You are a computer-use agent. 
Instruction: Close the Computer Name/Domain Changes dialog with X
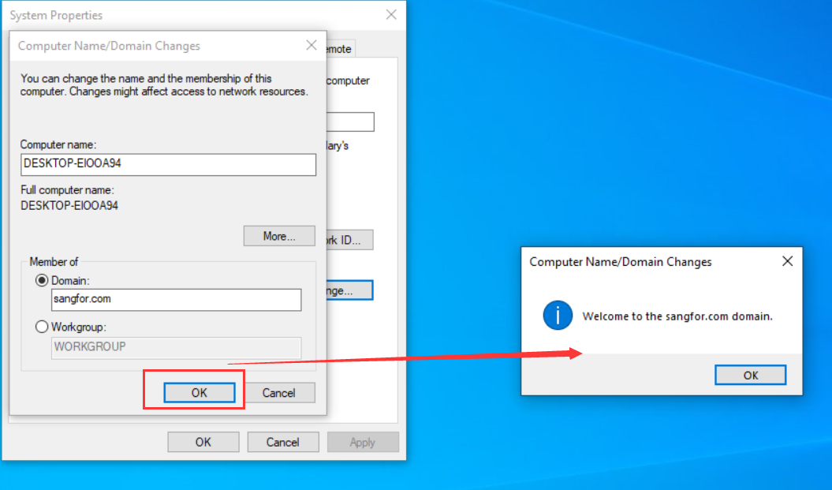(312, 46)
